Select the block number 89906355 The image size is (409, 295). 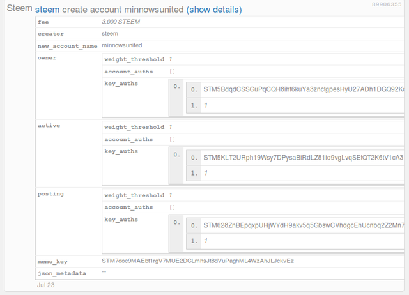[x=387, y=4]
